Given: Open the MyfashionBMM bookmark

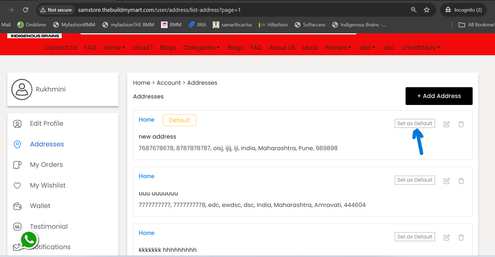Looking at the screenshot, I should pos(74,25).
